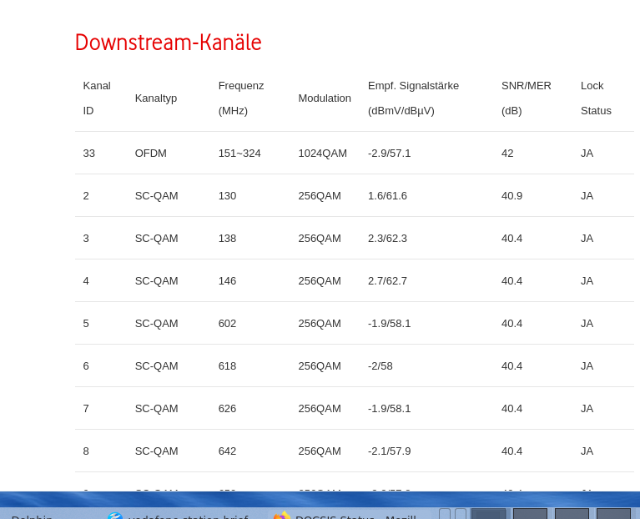
Task: Click the OFDM channel type cell
Action: pyautogui.click(x=150, y=154)
